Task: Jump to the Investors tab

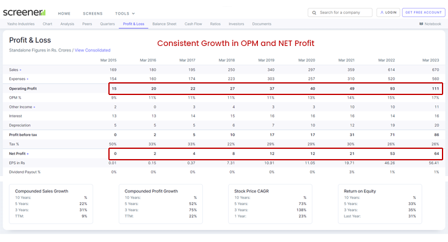Action: pyautogui.click(x=236, y=24)
